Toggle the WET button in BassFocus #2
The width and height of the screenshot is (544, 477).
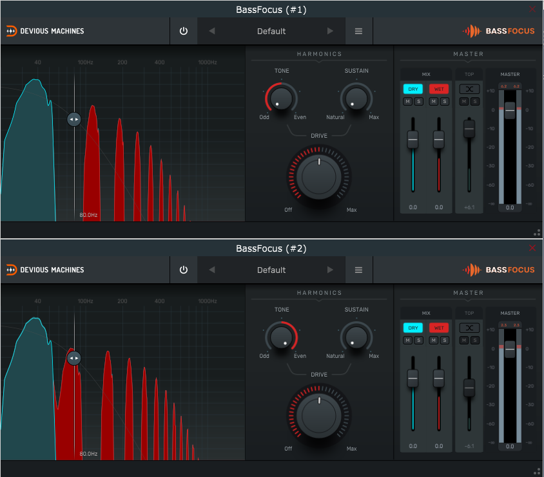coord(439,328)
